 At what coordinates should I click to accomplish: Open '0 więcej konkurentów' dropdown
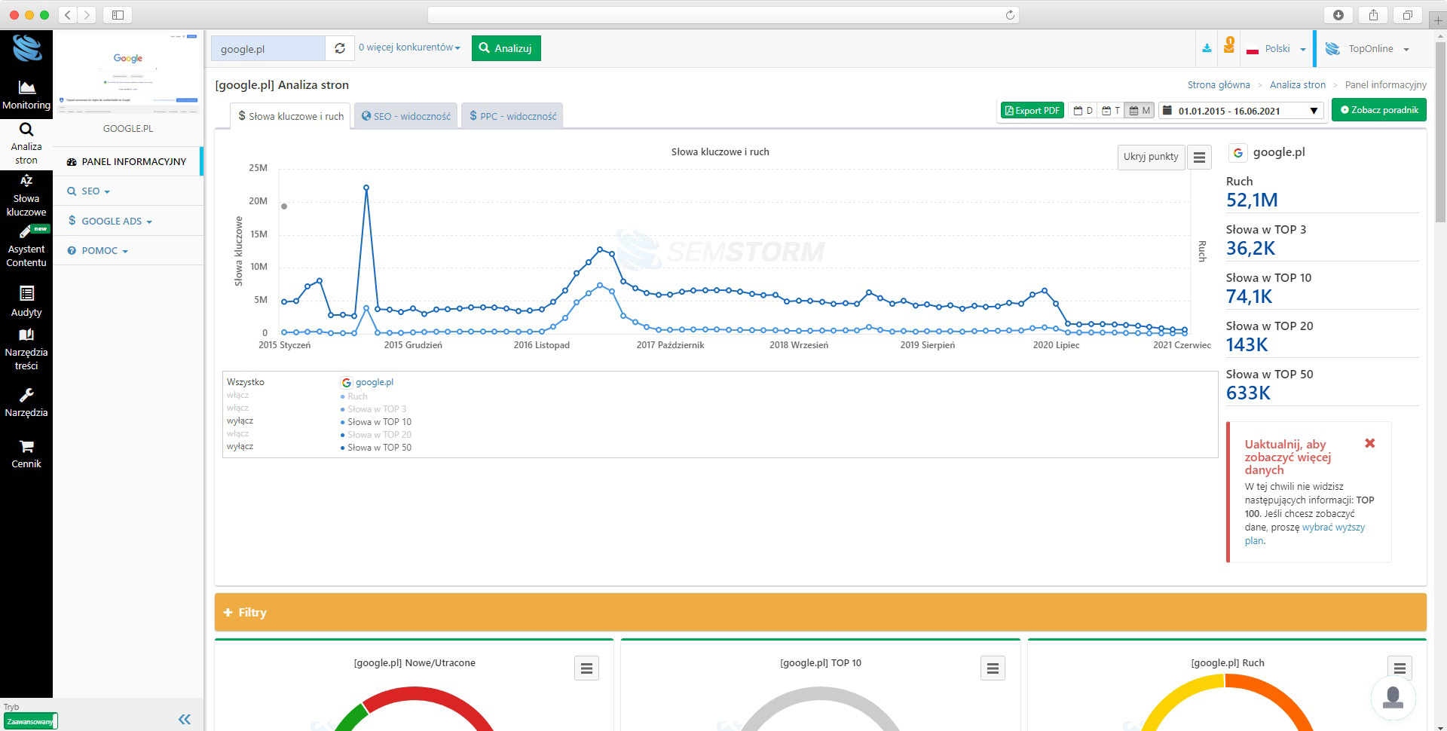(x=409, y=47)
